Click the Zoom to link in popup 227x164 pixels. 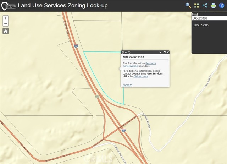point(127,85)
